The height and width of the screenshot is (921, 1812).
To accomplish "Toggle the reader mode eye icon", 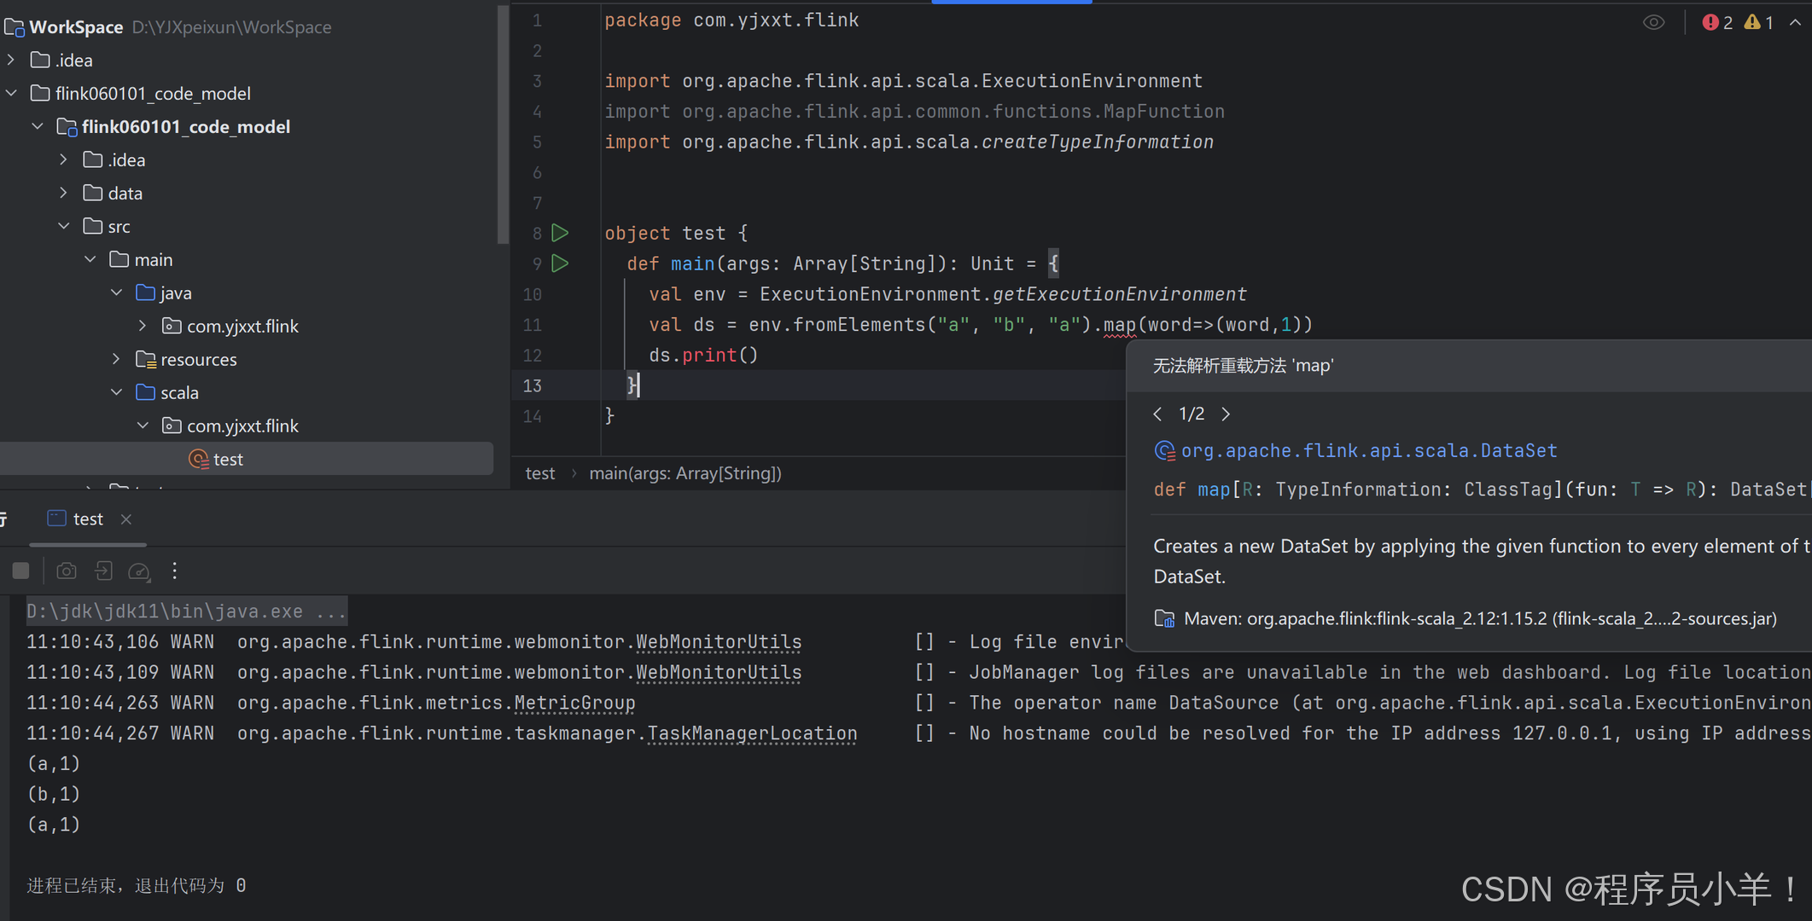I will (1653, 23).
